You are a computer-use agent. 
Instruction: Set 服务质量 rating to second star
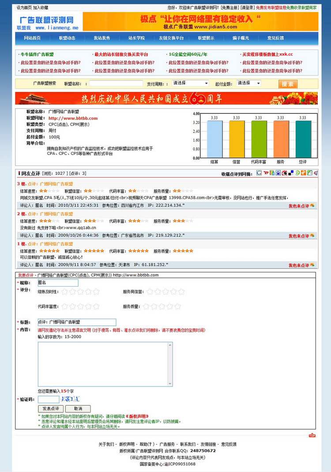point(154,306)
